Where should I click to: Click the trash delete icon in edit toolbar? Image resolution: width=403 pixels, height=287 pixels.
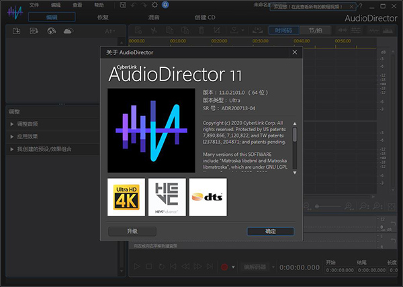point(201,30)
